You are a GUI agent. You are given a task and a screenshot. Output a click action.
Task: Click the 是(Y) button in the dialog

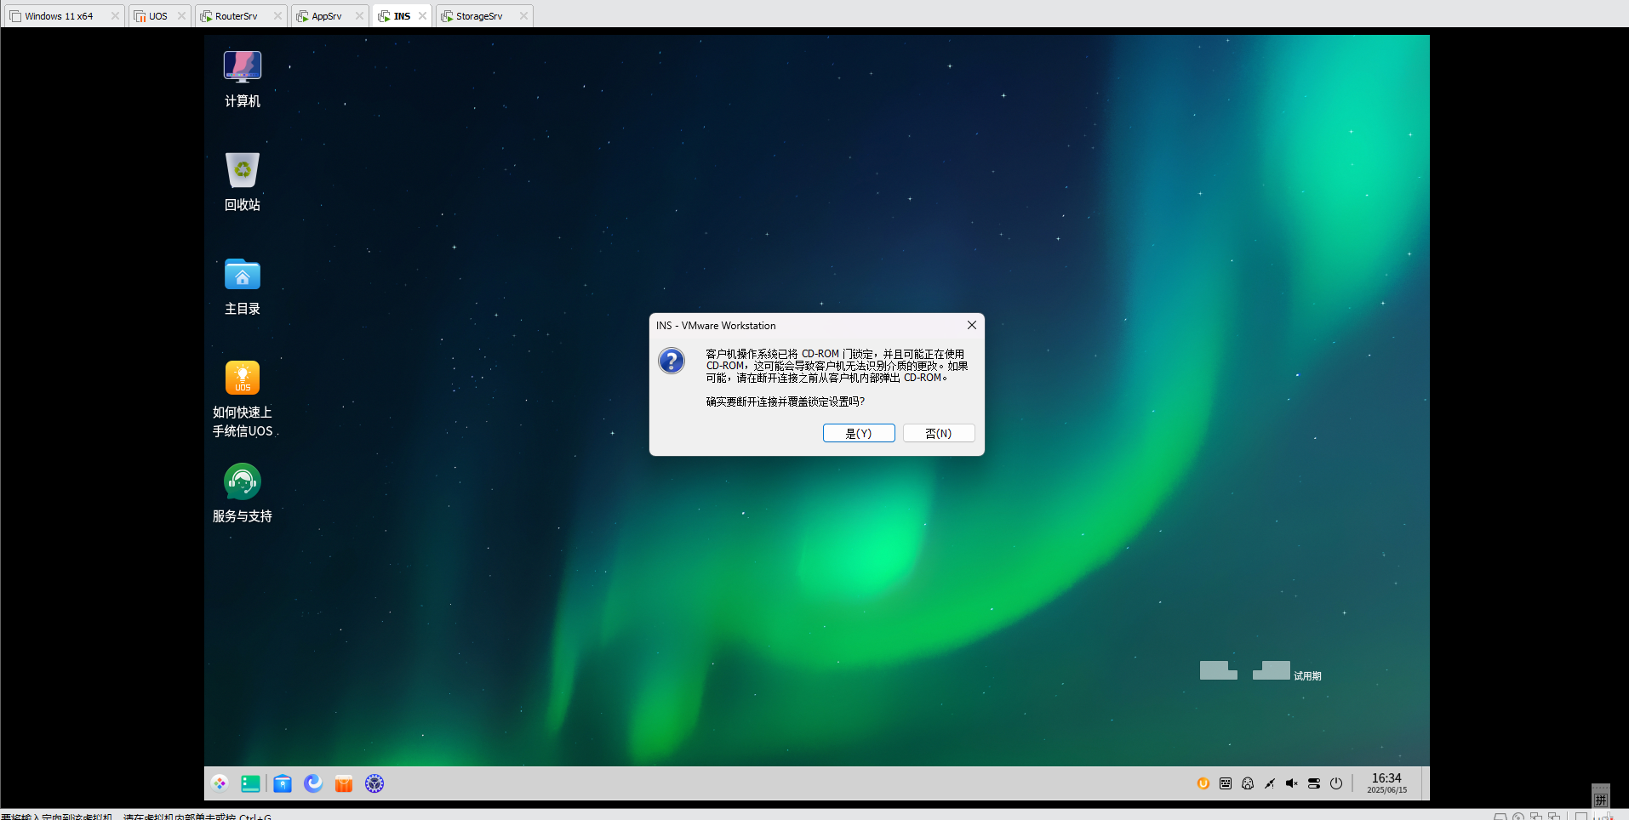tap(858, 433)
